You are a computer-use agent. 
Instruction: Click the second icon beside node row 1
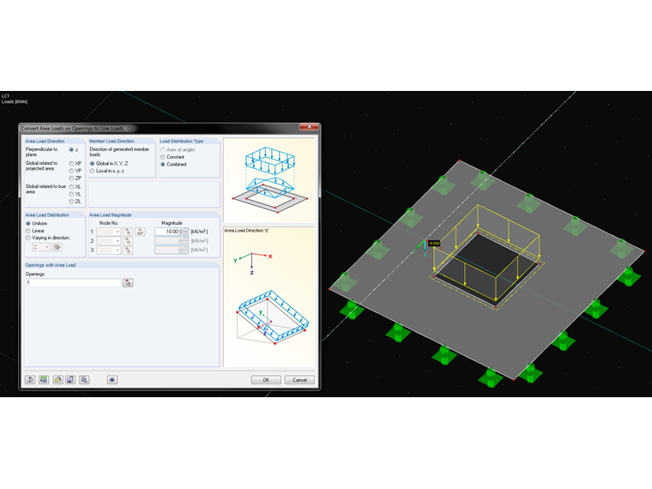pyautogui.click(x=140, y=232)
